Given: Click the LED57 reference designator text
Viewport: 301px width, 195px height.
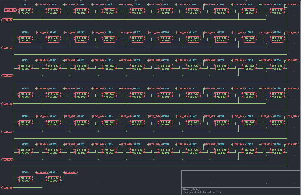Looking at the screenshot, I should 193,144.
